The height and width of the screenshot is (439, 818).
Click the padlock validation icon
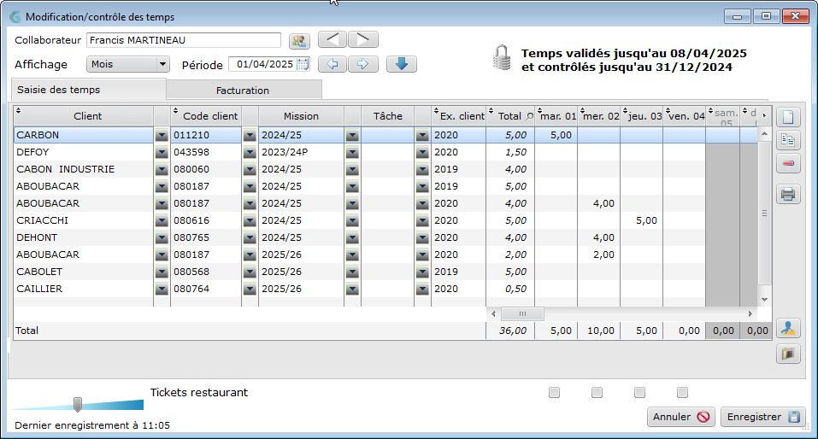point(502,57)
